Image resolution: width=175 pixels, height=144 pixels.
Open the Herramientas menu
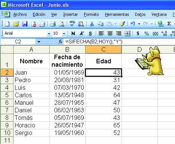pyautogui.click(x=117, y=14)
